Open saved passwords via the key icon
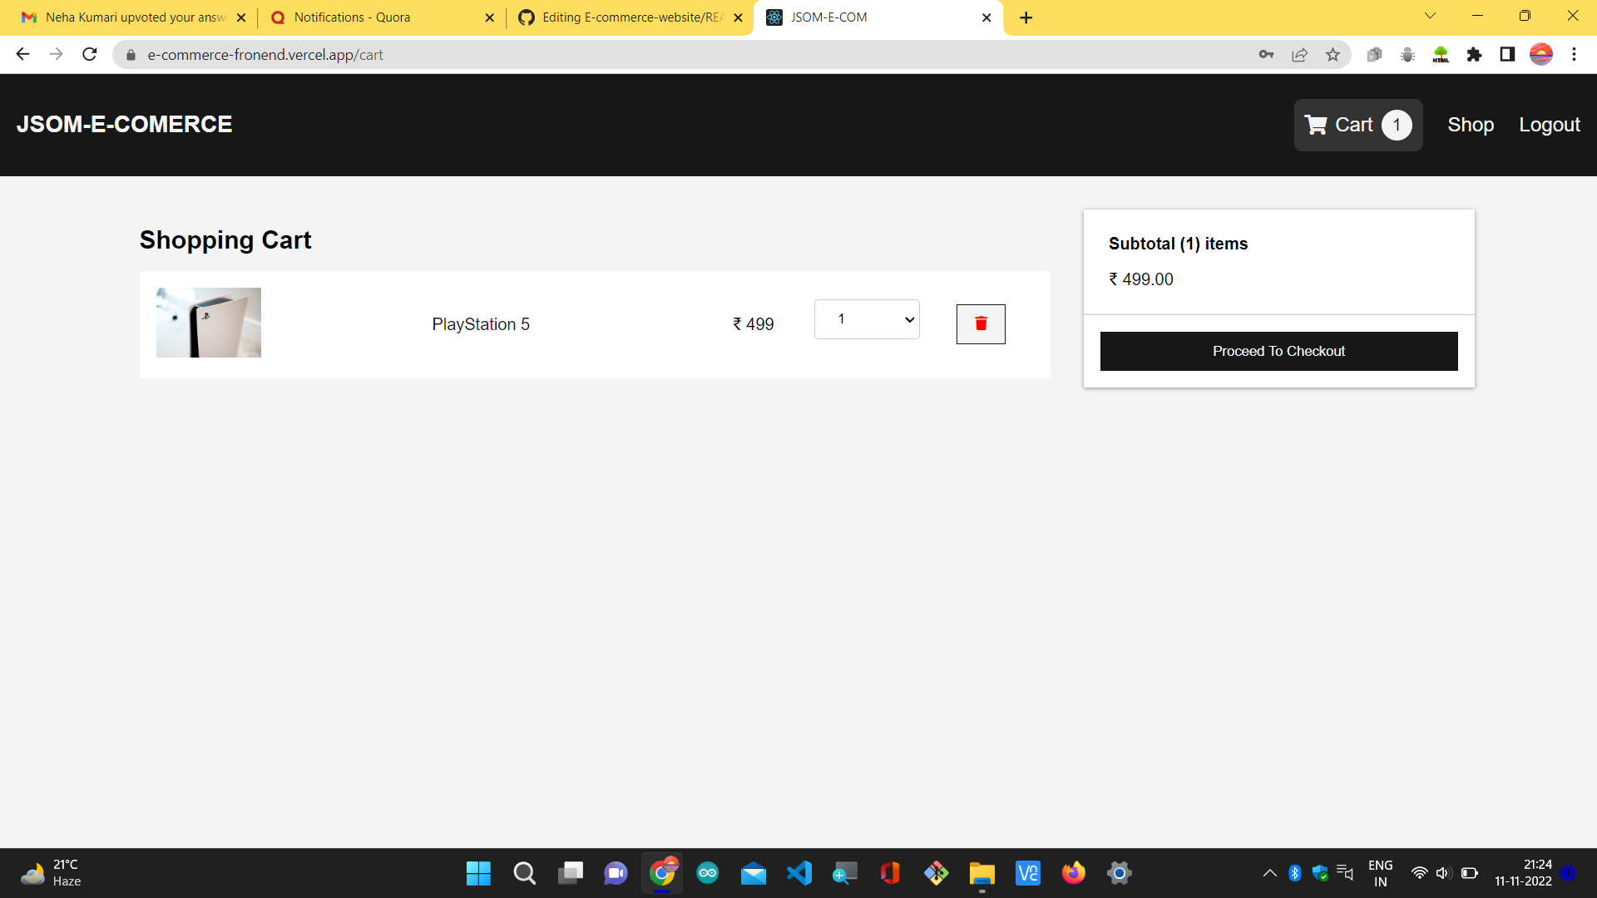The image size is (1597, 898). point(1266,54)
